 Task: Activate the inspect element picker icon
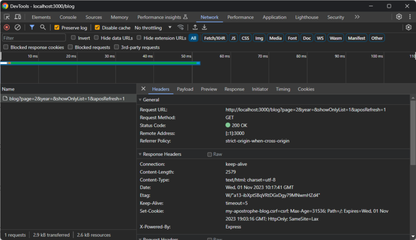pyautogui.click(x=7, y=17)
